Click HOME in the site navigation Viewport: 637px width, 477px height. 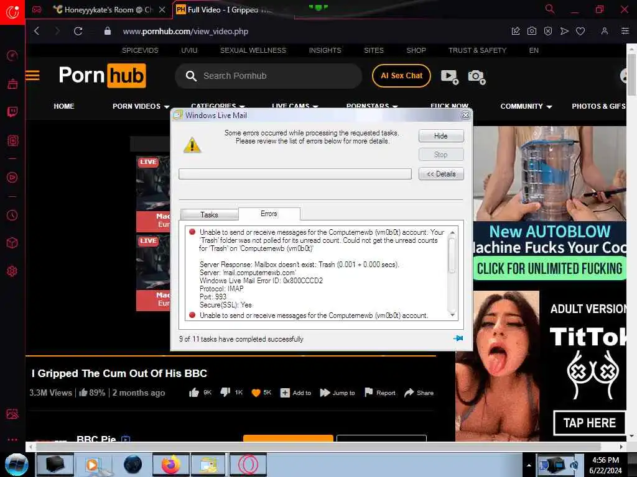click(64, 106)
